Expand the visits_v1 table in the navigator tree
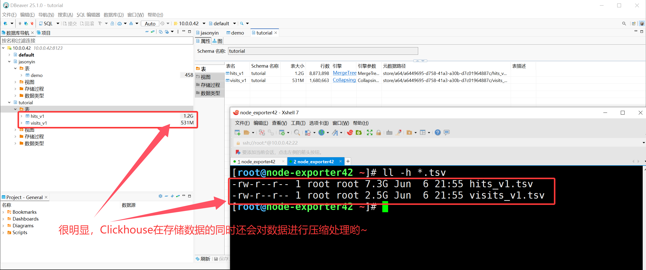This screenshot has width=646, height=270. click(21, 123)
